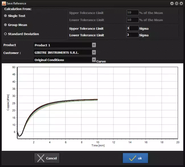Image resolution: width=185 pixels, height=167 pixels.
Task: Maximize the Save Reference dialog
Action: (x=176, y=3)
